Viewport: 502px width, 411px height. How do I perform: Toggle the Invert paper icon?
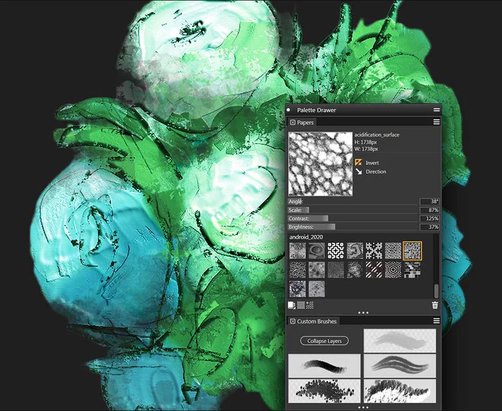click(358, 162)
